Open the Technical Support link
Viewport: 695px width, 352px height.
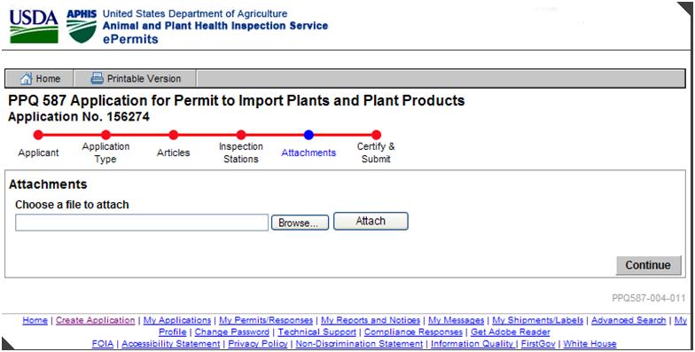317,332
